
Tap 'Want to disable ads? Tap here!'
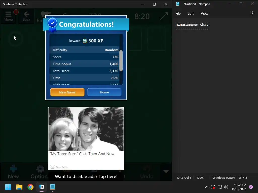point(86,176)
